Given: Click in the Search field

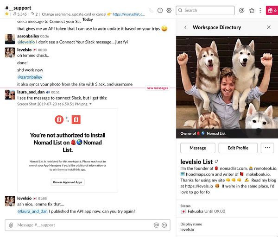Looking at the screenshot, I should (x=205, y=11).
